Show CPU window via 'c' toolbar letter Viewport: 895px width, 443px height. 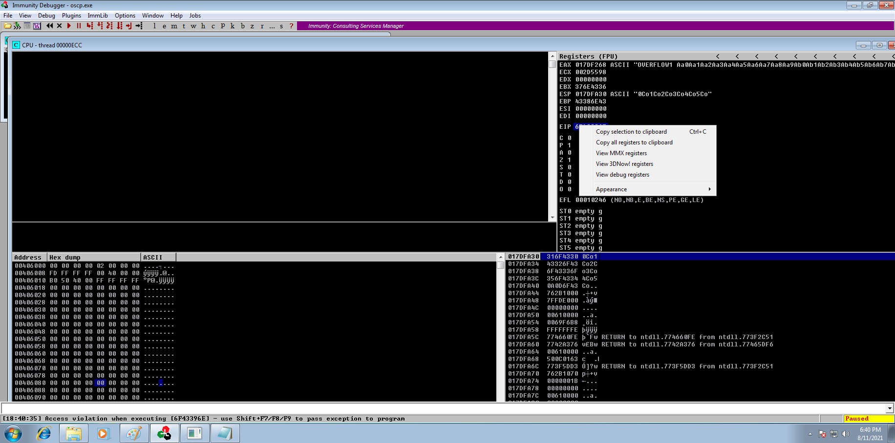pos(213,26)
